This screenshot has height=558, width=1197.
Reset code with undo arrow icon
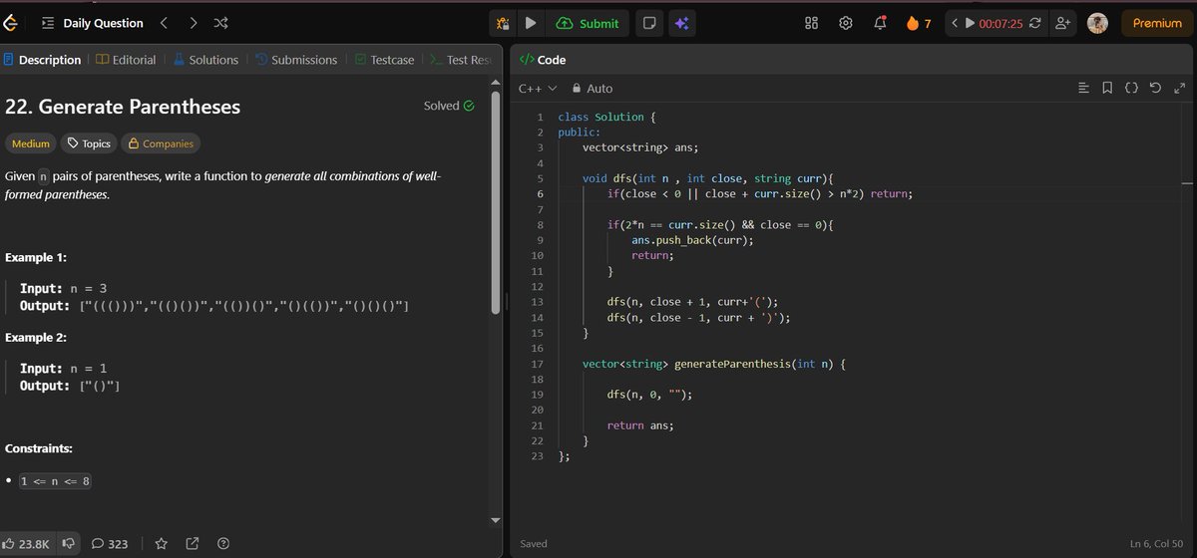1155,89
